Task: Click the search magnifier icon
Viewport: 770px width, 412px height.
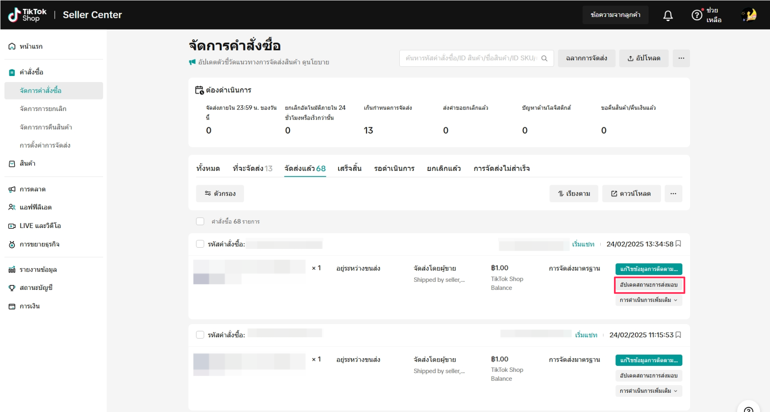Action: coord(544,58)
